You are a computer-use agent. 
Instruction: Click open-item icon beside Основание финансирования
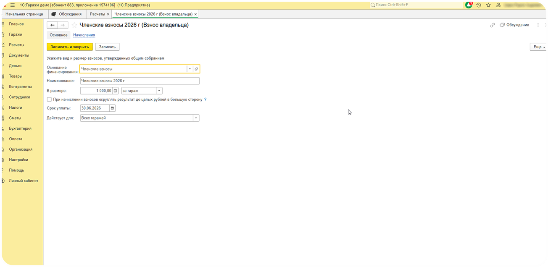click(x=196, y=69)
